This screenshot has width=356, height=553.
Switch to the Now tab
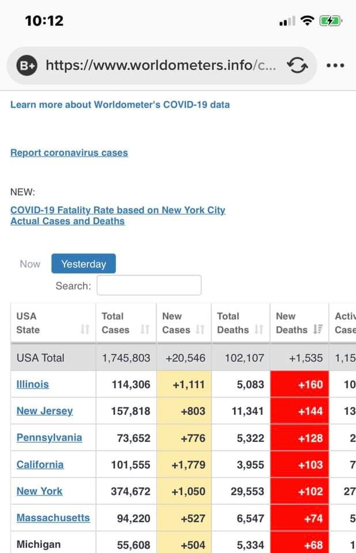(30, 264)
